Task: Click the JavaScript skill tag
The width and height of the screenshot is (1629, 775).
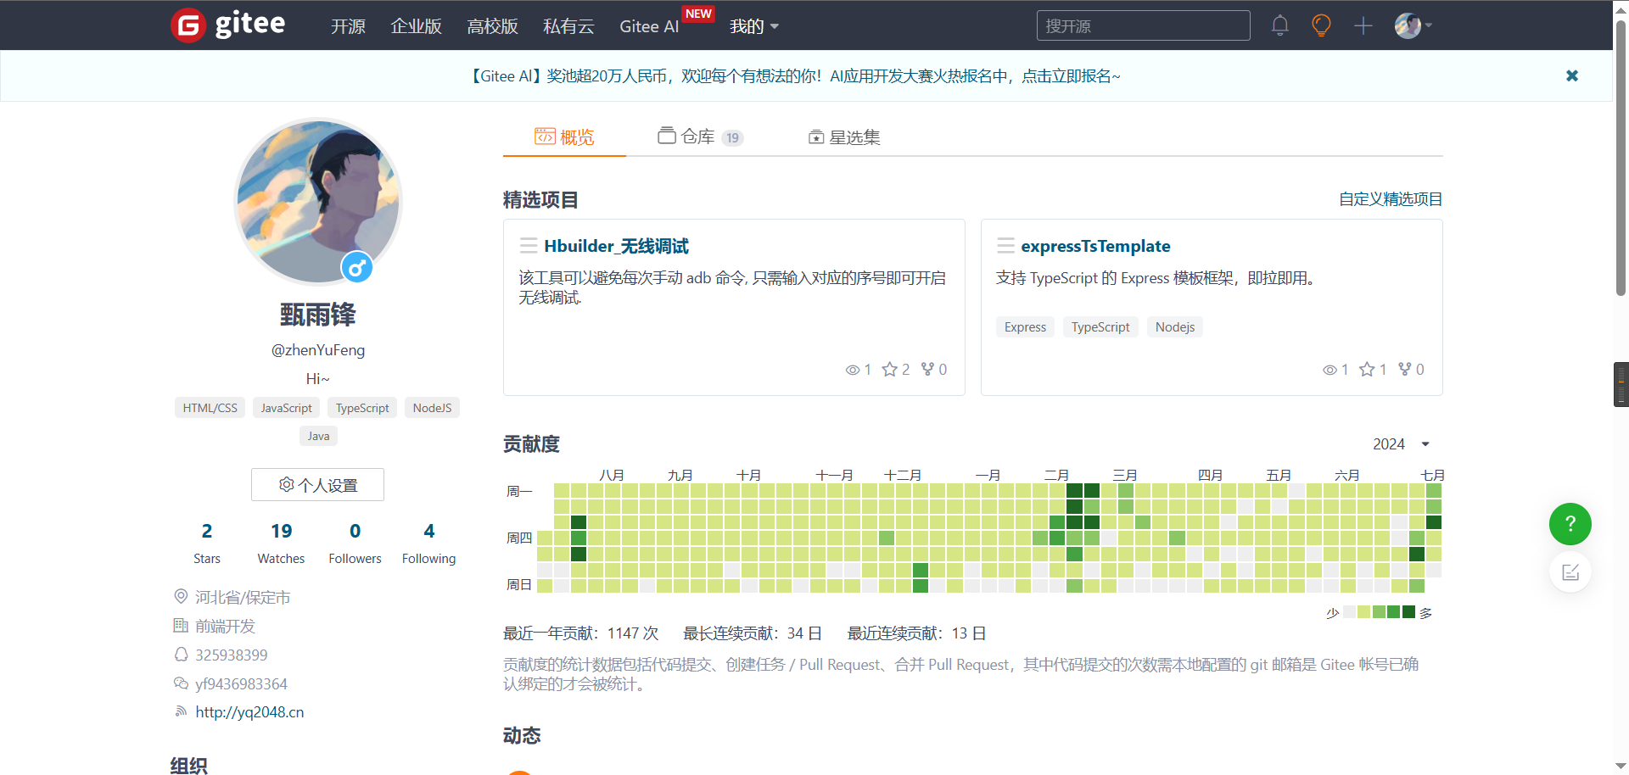Action: pyautogui.click(x=286, y=408)
